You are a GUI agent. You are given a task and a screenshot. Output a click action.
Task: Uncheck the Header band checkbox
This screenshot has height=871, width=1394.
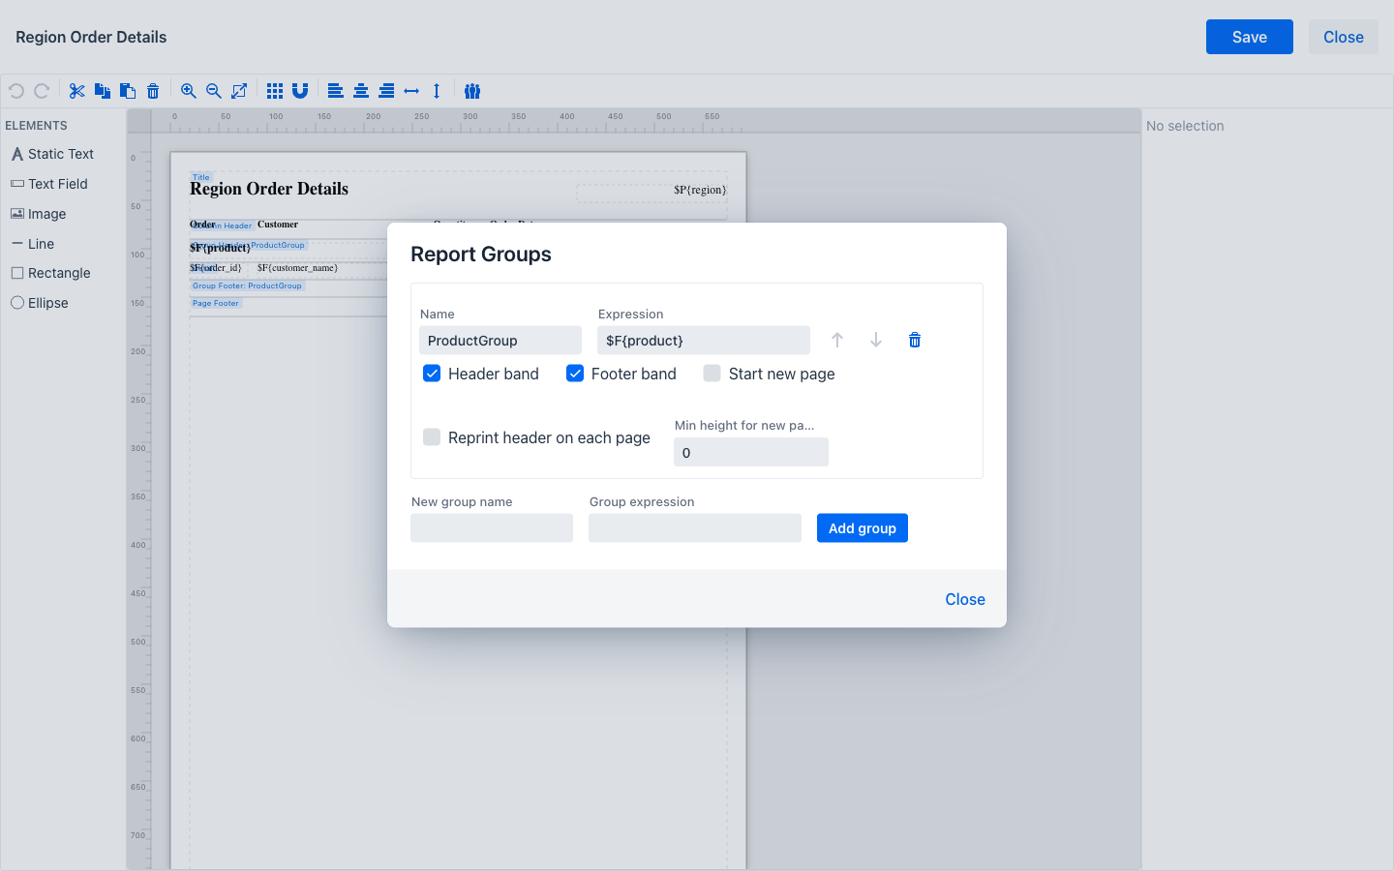(x=432, y=374)
